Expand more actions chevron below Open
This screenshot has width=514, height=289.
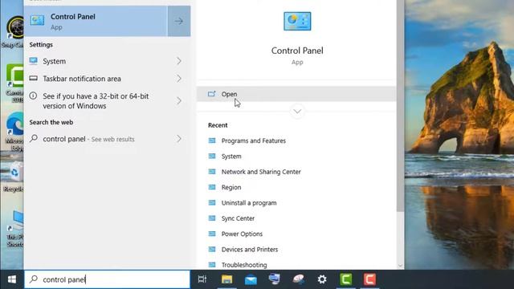pos(297,112)
